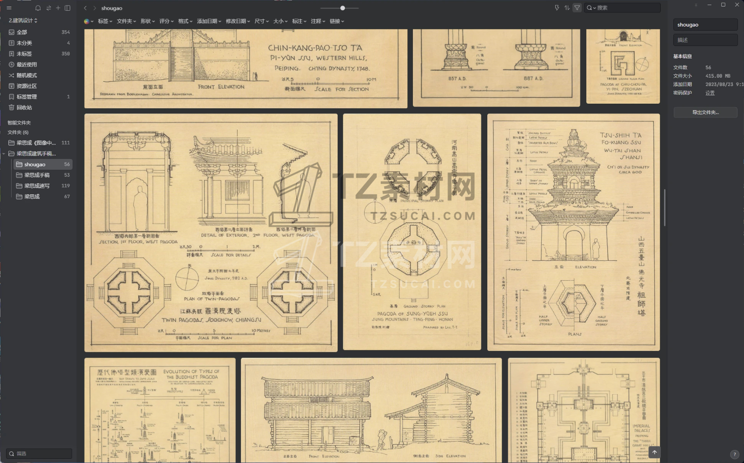Click the 回收站 trash icon

[12, 107]
